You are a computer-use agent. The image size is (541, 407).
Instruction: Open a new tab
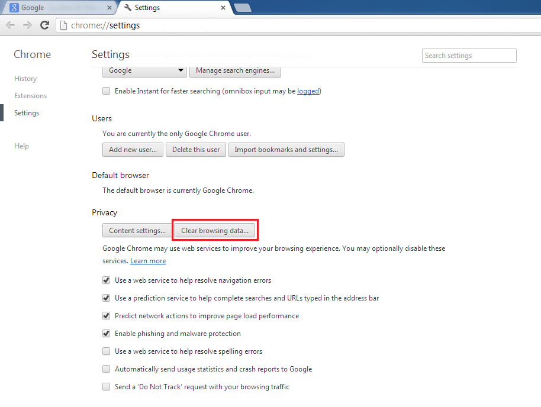tap(243, 8)
